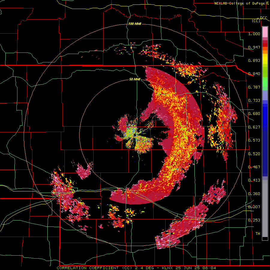
Task: Click the 0.840 scale value
Action: pyautogui.click(x=254, y=74)
